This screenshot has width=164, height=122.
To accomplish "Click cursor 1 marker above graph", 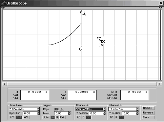I will (3, 8).
